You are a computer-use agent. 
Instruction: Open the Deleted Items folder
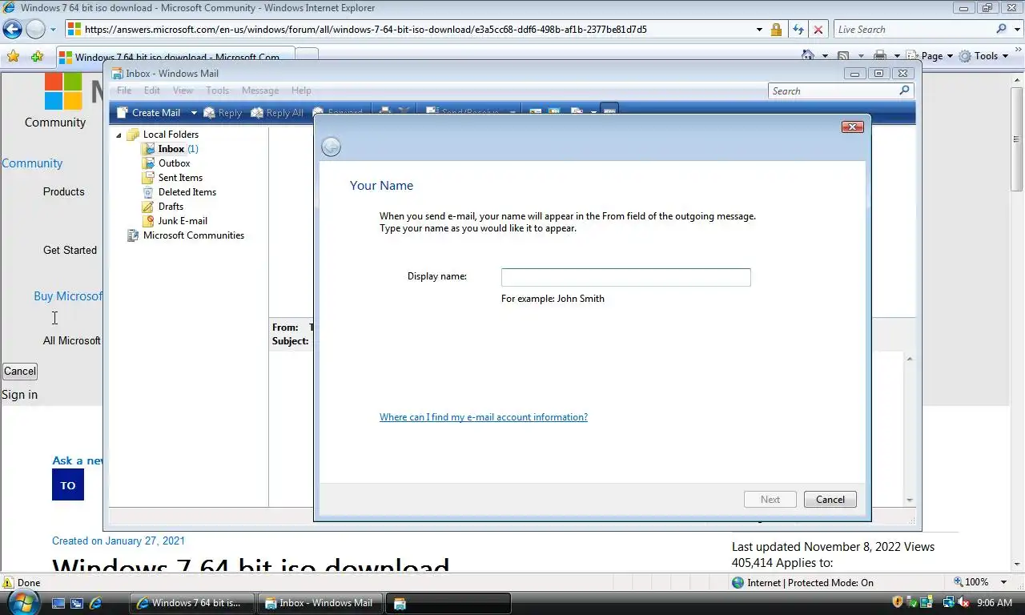tap(187, 192)
